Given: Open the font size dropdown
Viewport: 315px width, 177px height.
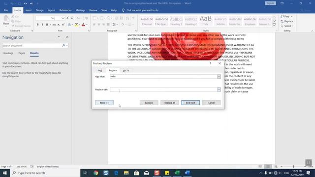Looking at the screenshot, I should (63, 18).
